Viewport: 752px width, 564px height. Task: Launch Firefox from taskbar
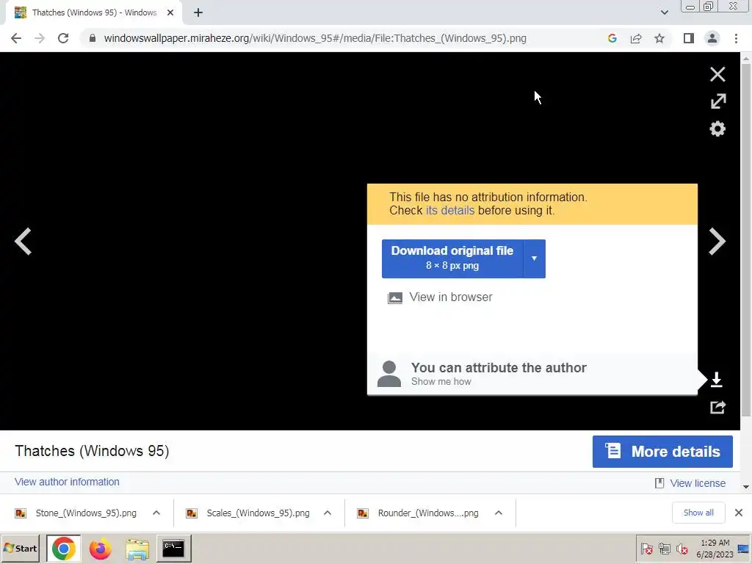point(100,548)
